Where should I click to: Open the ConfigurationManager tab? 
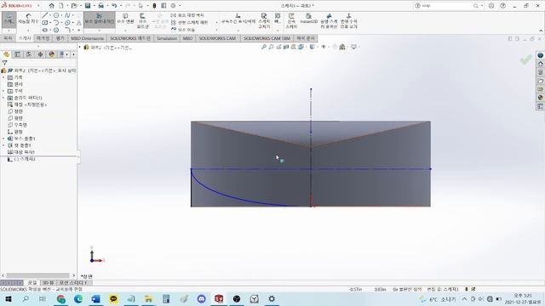point(29,54)
